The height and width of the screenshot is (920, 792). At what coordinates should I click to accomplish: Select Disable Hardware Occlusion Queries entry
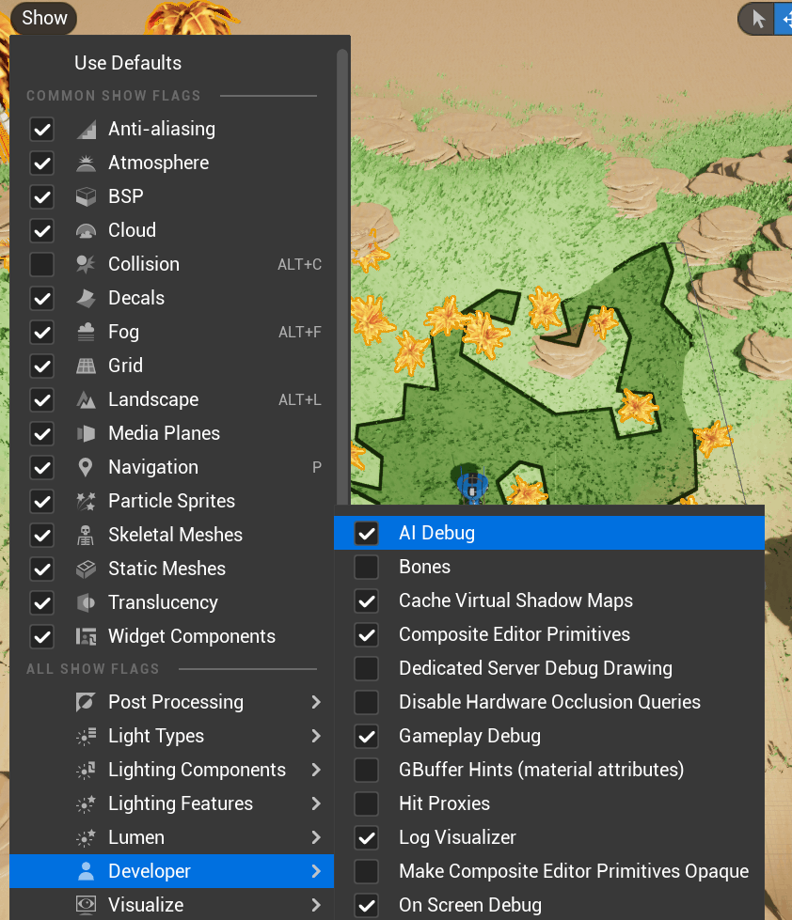[x=549, y=702]
